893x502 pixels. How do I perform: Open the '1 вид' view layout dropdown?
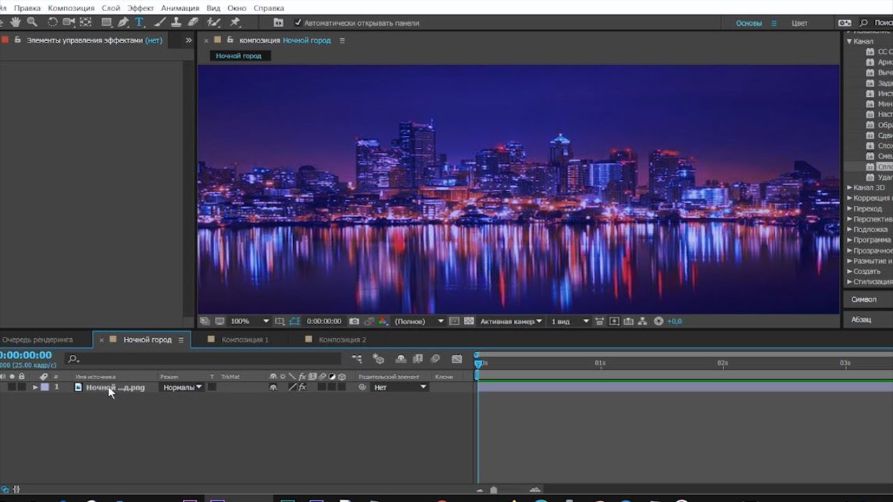click(570, 321)
